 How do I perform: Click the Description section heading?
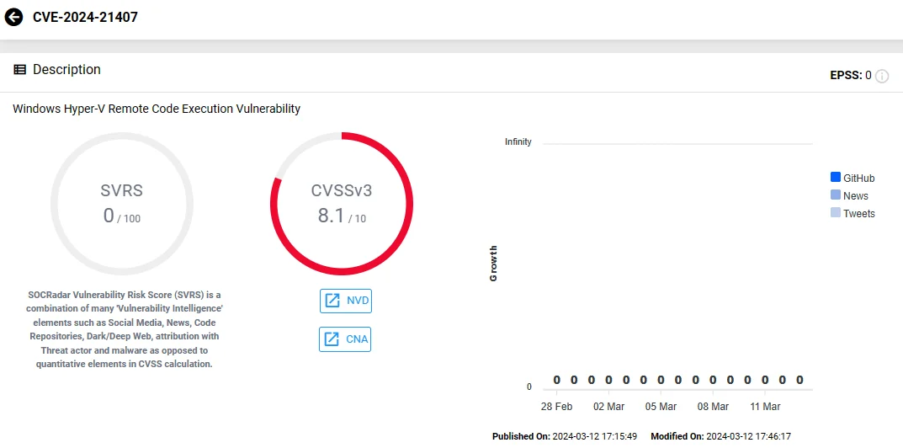[x=66, y=70]
